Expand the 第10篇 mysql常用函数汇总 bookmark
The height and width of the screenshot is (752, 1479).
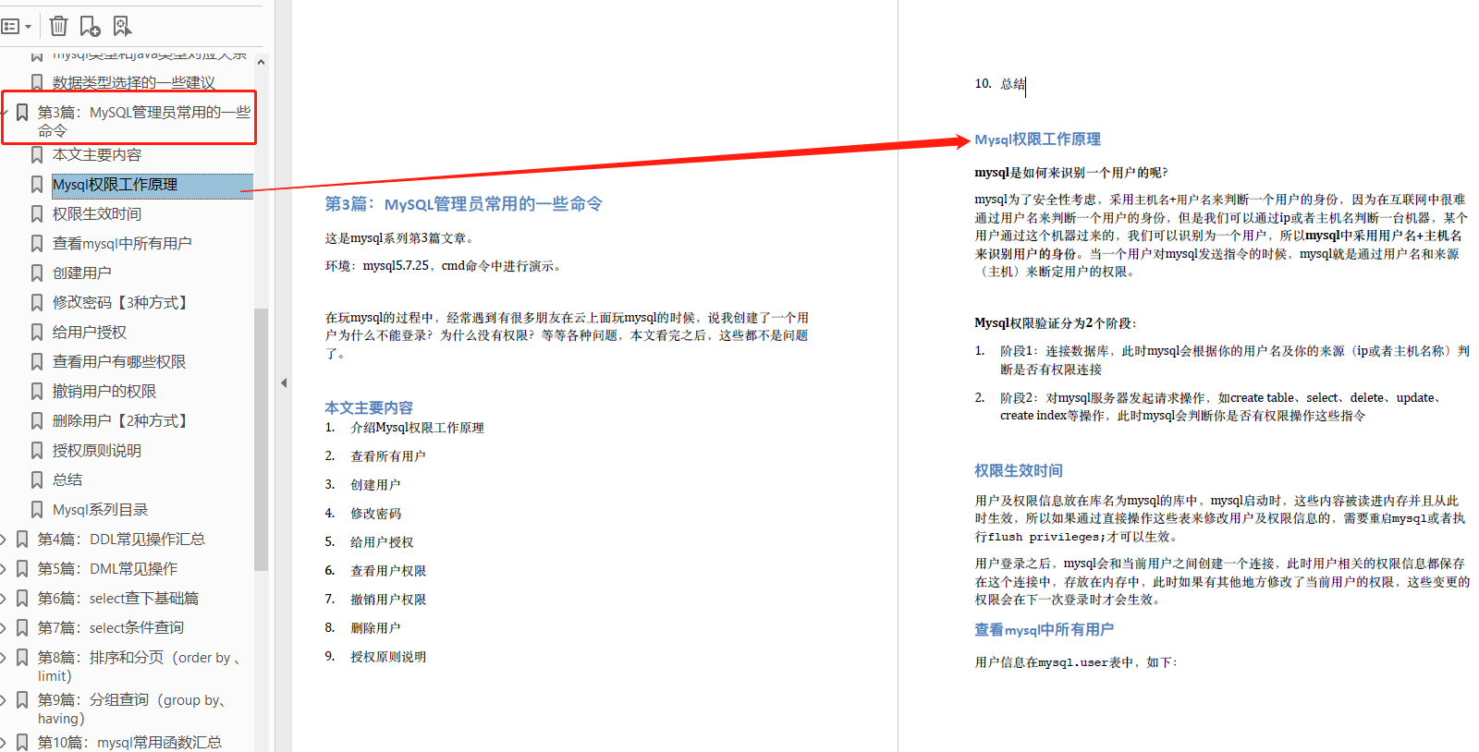(4, 743)
